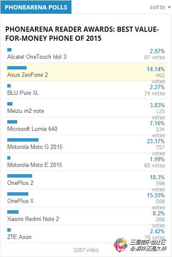This screenshot has width=172, height=257.
Task: Choose the BLU Pure XL poll entry
Action: (86, 90)
